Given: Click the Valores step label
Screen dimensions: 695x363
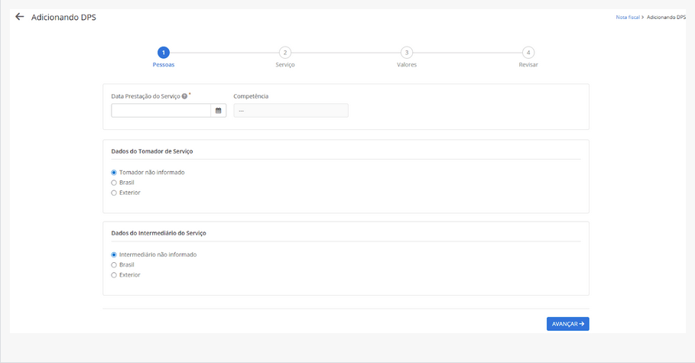Looking at the screenshot, I should pos(407,65).
